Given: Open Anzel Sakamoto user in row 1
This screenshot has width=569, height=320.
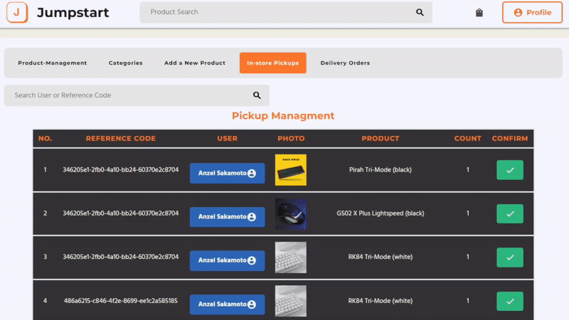Looking at the screenshot, I should pos(227,173).
